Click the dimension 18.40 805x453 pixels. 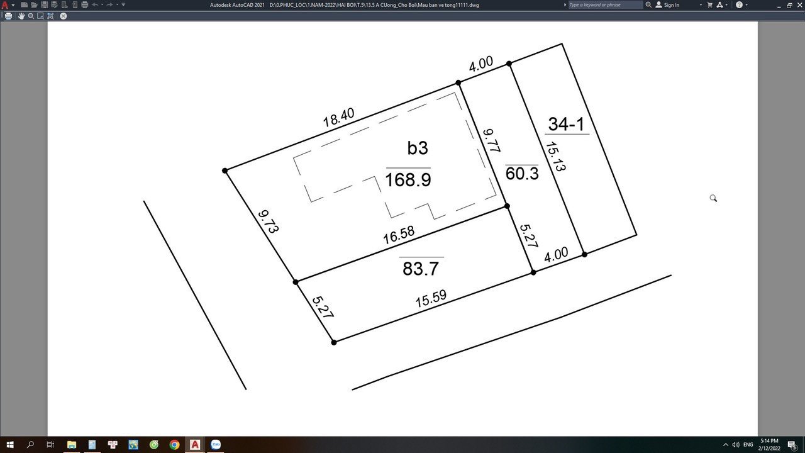click(x=339, y=118)
